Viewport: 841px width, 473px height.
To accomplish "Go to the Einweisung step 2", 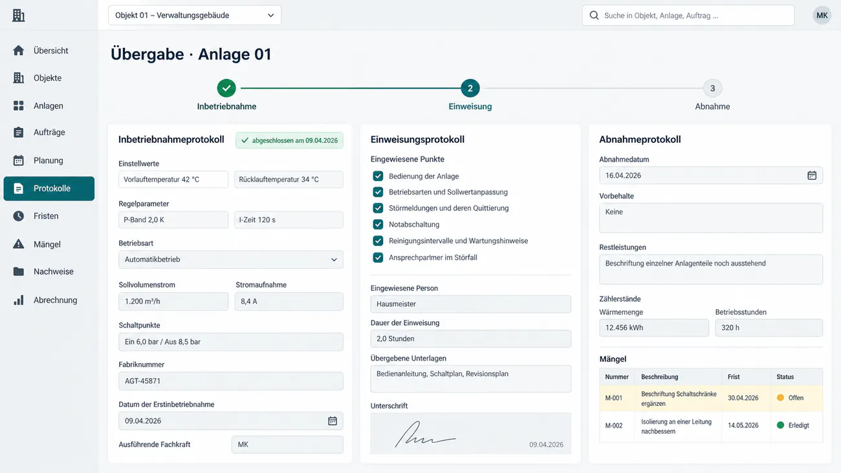I will tap(470, 88).
